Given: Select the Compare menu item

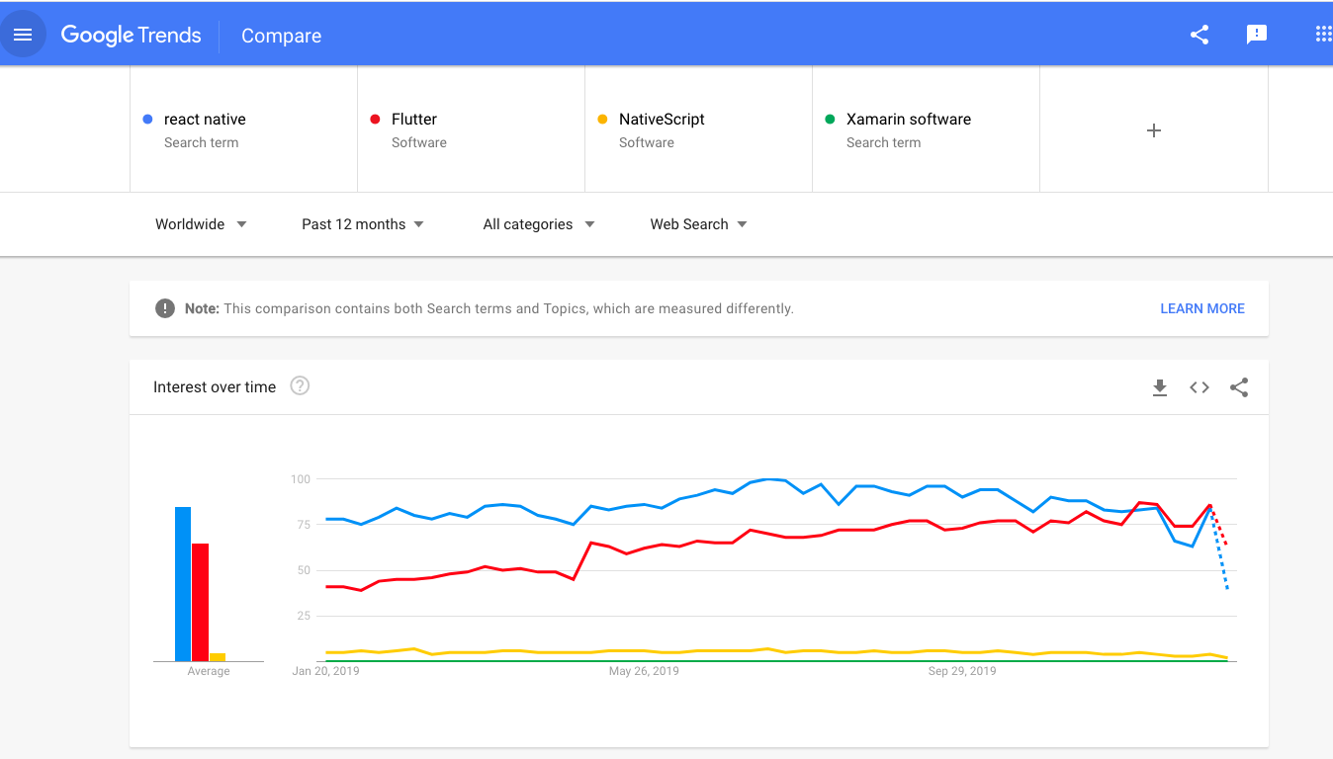Looking at the screenshot, I should click(281, 35).
